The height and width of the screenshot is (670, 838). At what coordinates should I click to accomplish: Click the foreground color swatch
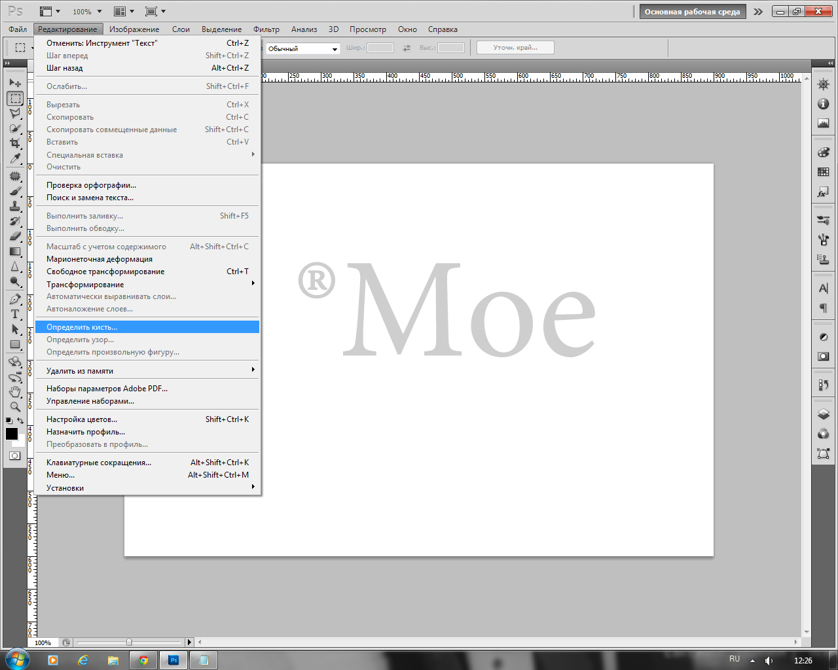(11, 434)
